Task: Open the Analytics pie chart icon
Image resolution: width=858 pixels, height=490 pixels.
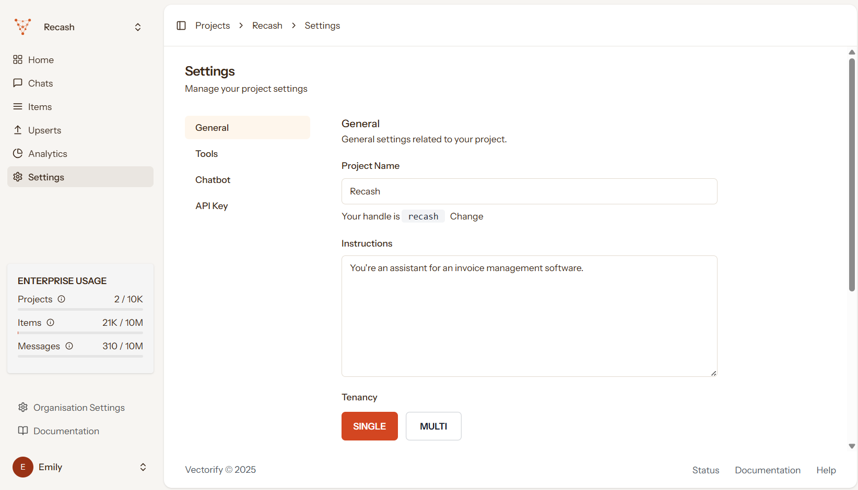Action: 18,153
